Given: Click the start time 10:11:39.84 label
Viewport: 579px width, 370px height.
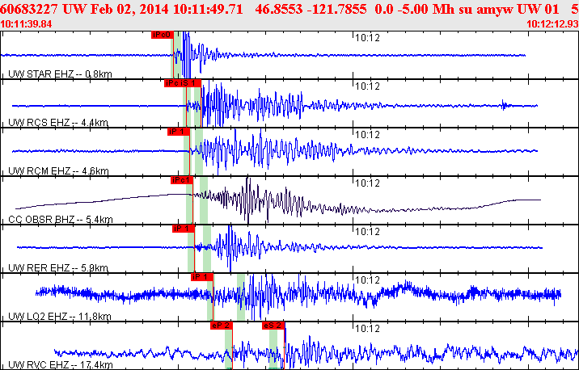Looking at the screenshot, I should [26, 23].
